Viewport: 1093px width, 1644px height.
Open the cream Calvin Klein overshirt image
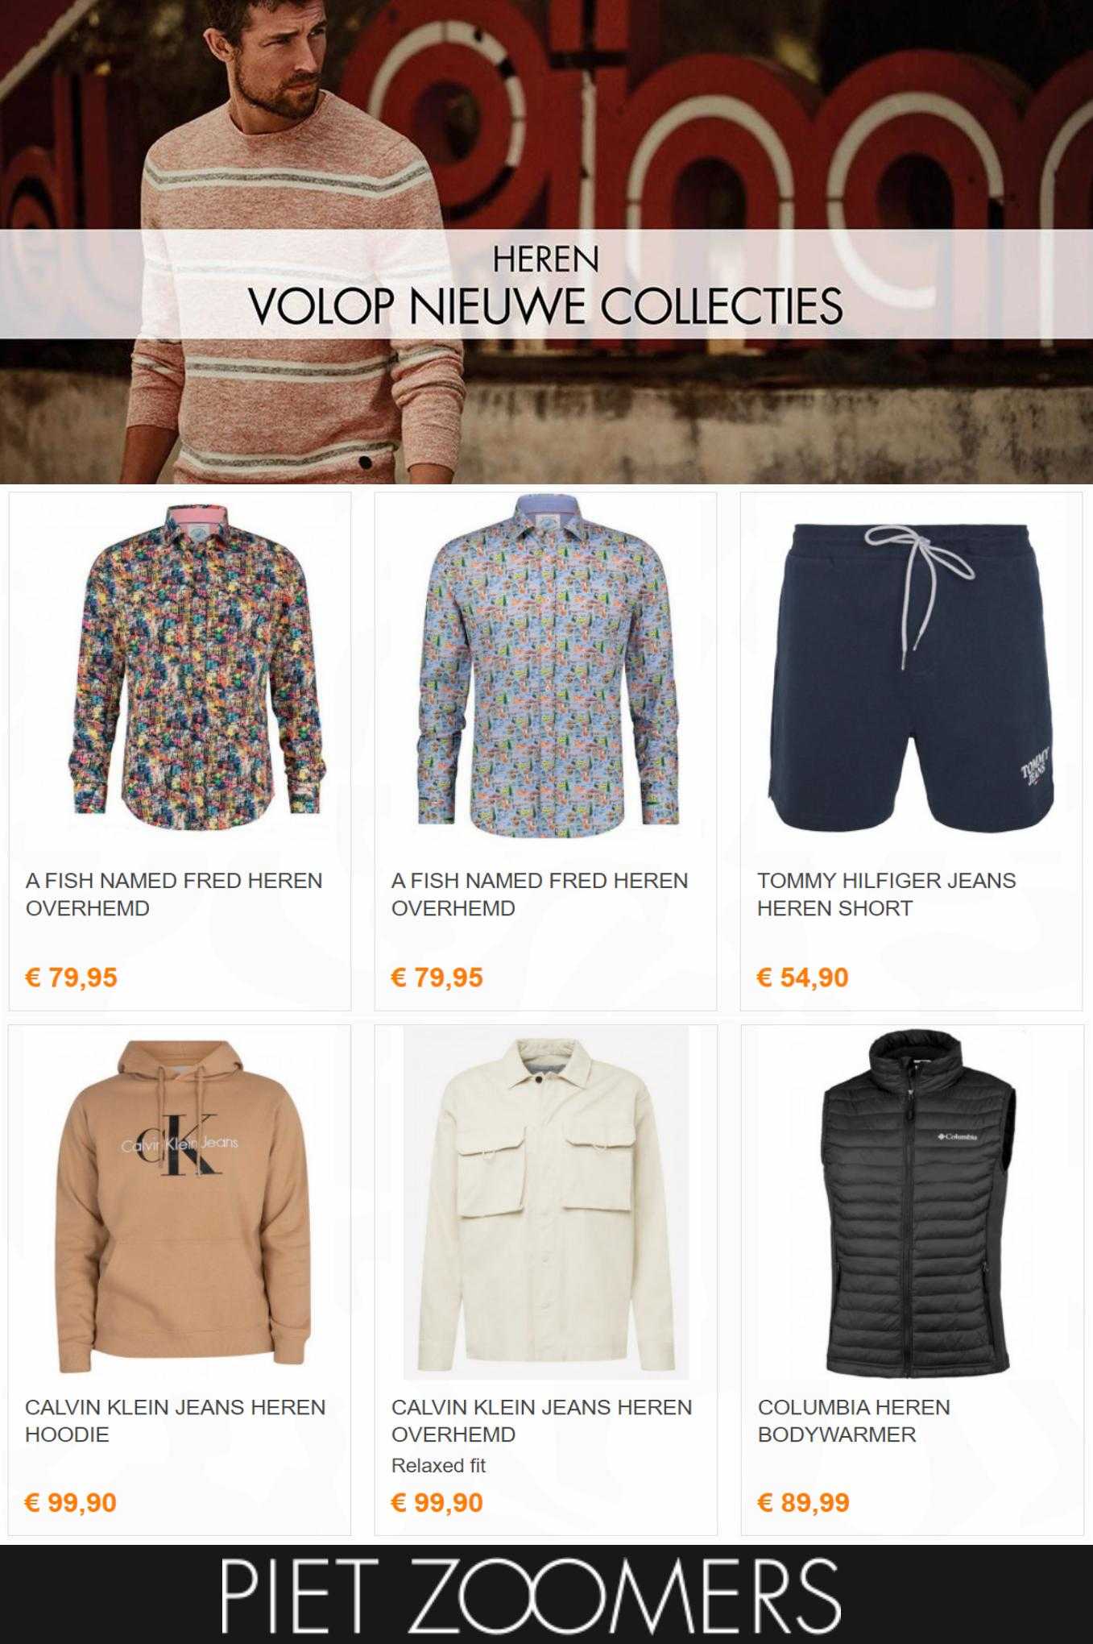(546, 1204)
